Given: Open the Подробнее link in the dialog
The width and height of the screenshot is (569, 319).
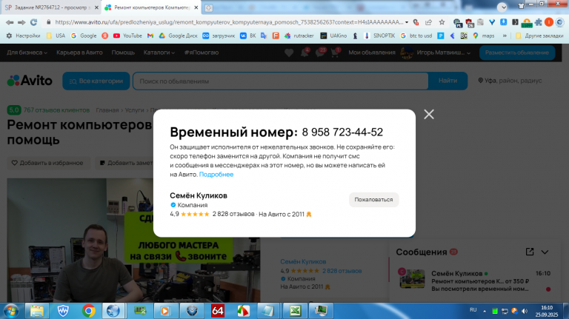Looking at the screenshot, I should tap(216, 175).
